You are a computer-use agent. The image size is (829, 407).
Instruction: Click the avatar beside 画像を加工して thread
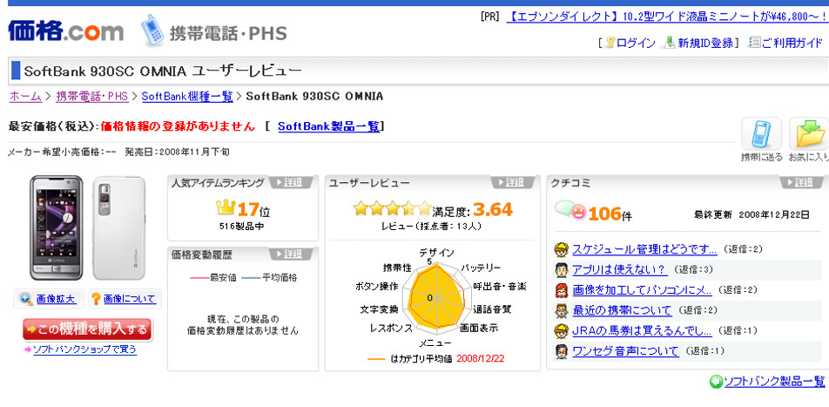pos(561,290)
